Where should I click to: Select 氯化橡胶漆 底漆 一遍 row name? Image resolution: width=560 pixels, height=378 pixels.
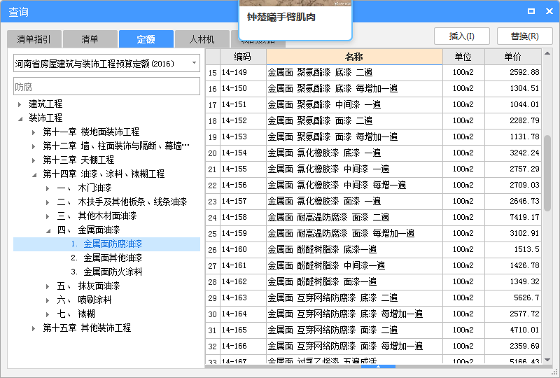324,153
